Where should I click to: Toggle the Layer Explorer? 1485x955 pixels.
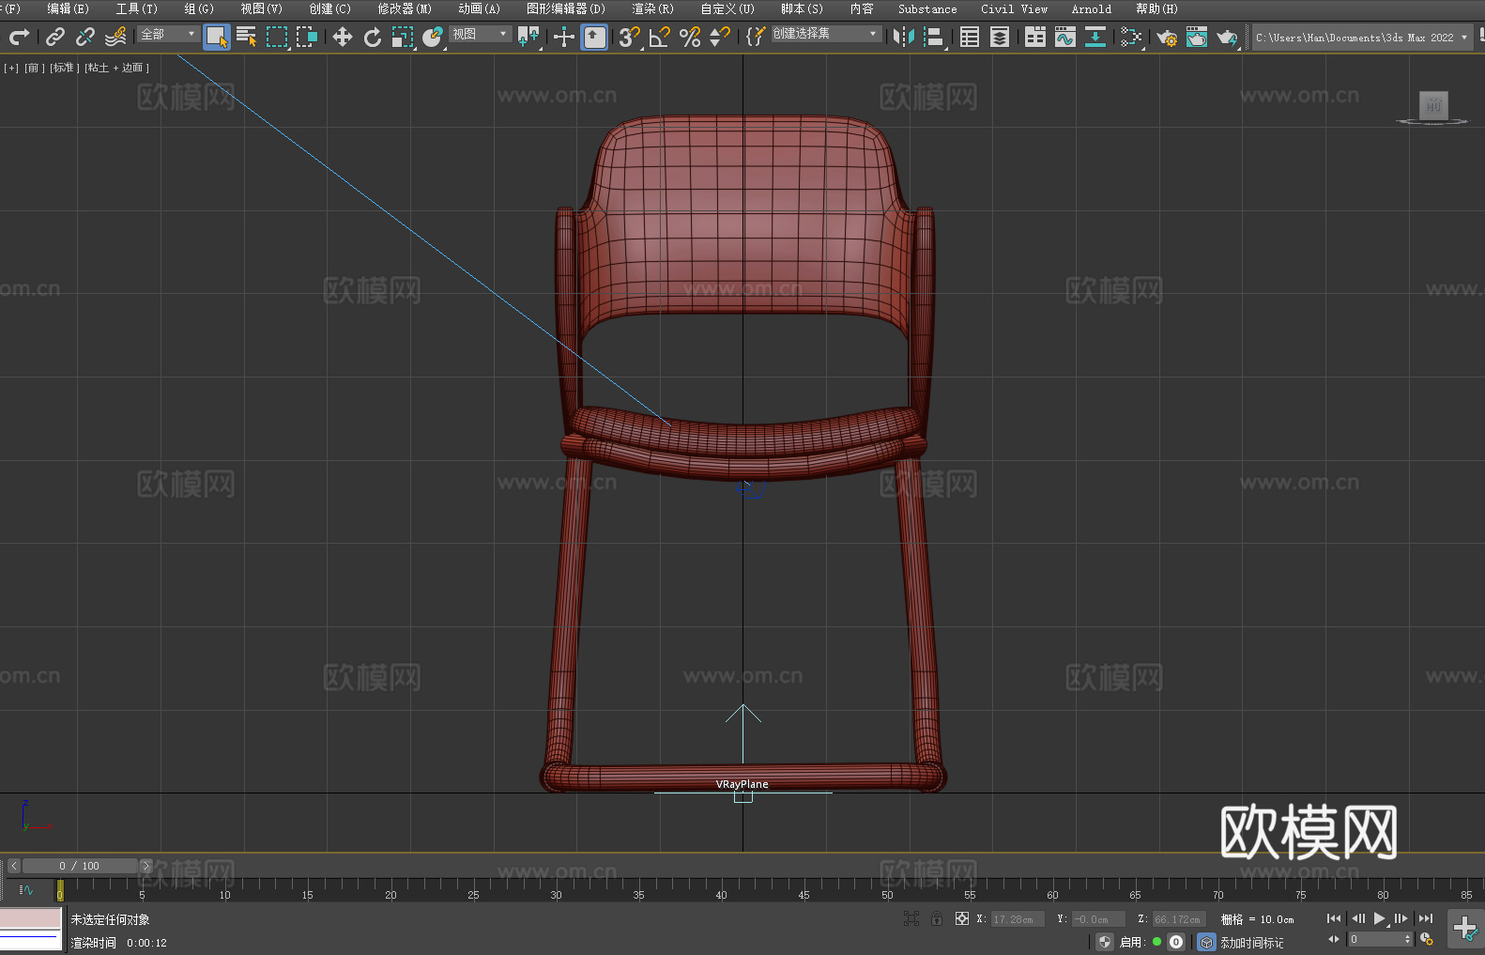1000,37
